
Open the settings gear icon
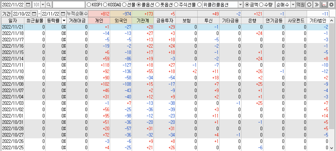click(x=331, y=5)
